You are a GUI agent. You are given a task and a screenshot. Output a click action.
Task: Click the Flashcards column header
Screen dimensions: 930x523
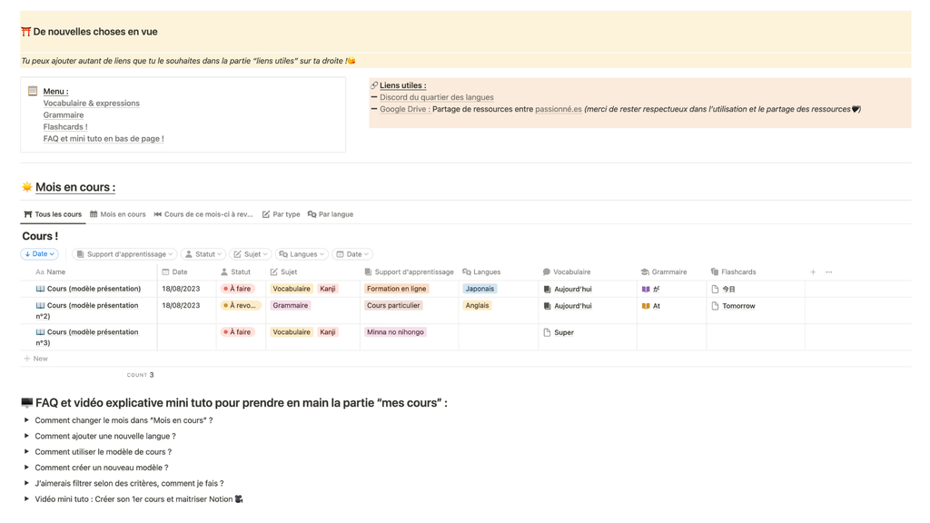(x=733, y=272)
